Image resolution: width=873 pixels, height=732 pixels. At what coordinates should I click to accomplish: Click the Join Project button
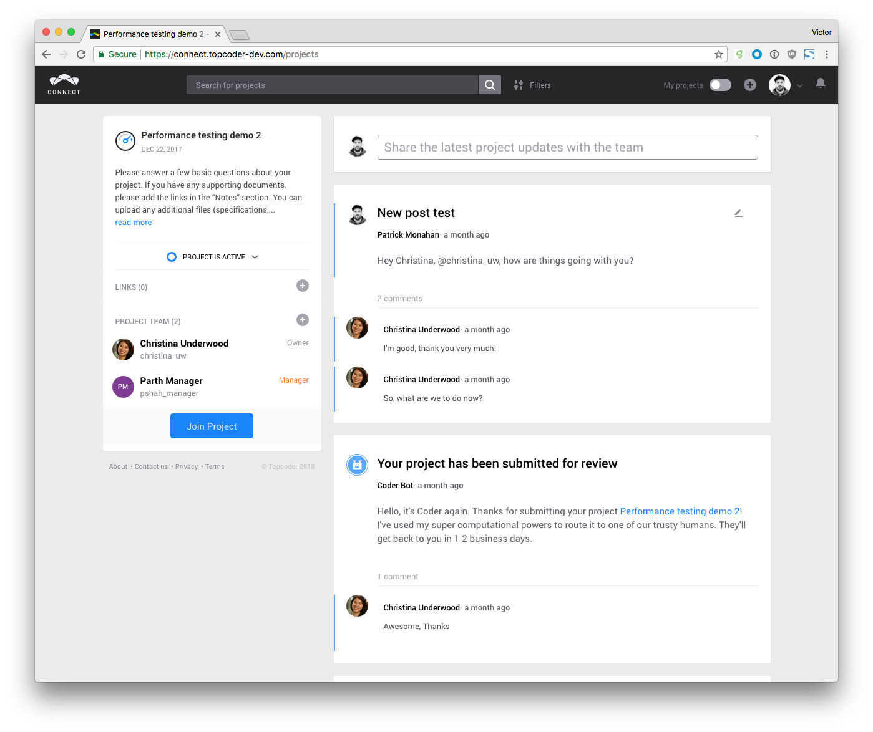[x=212, y=426]
